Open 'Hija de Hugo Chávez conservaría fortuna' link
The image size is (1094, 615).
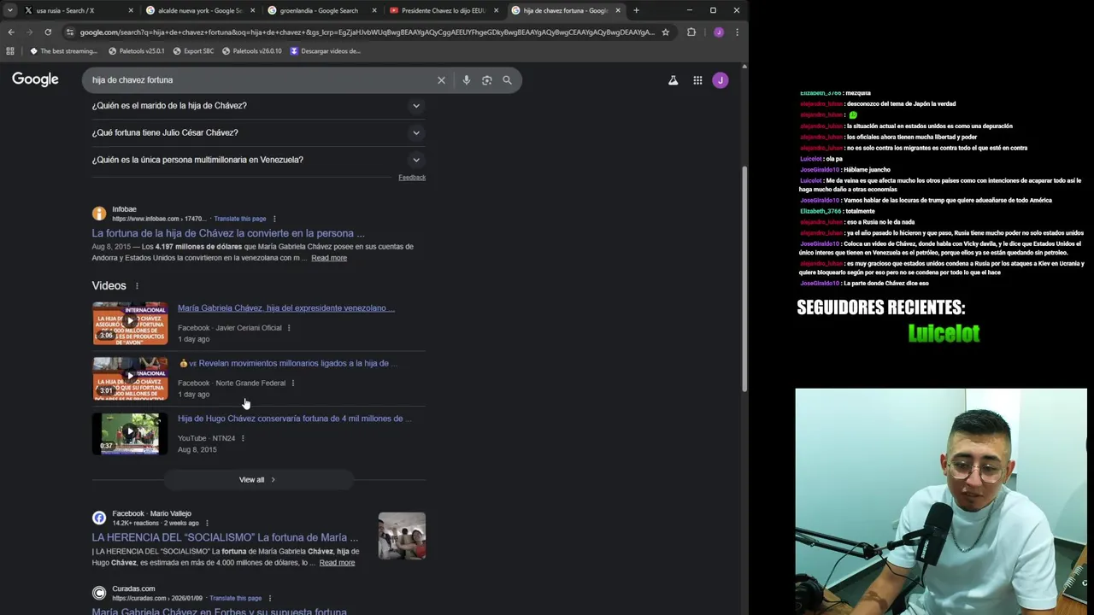pyautogui.click(x=295, y=419)
